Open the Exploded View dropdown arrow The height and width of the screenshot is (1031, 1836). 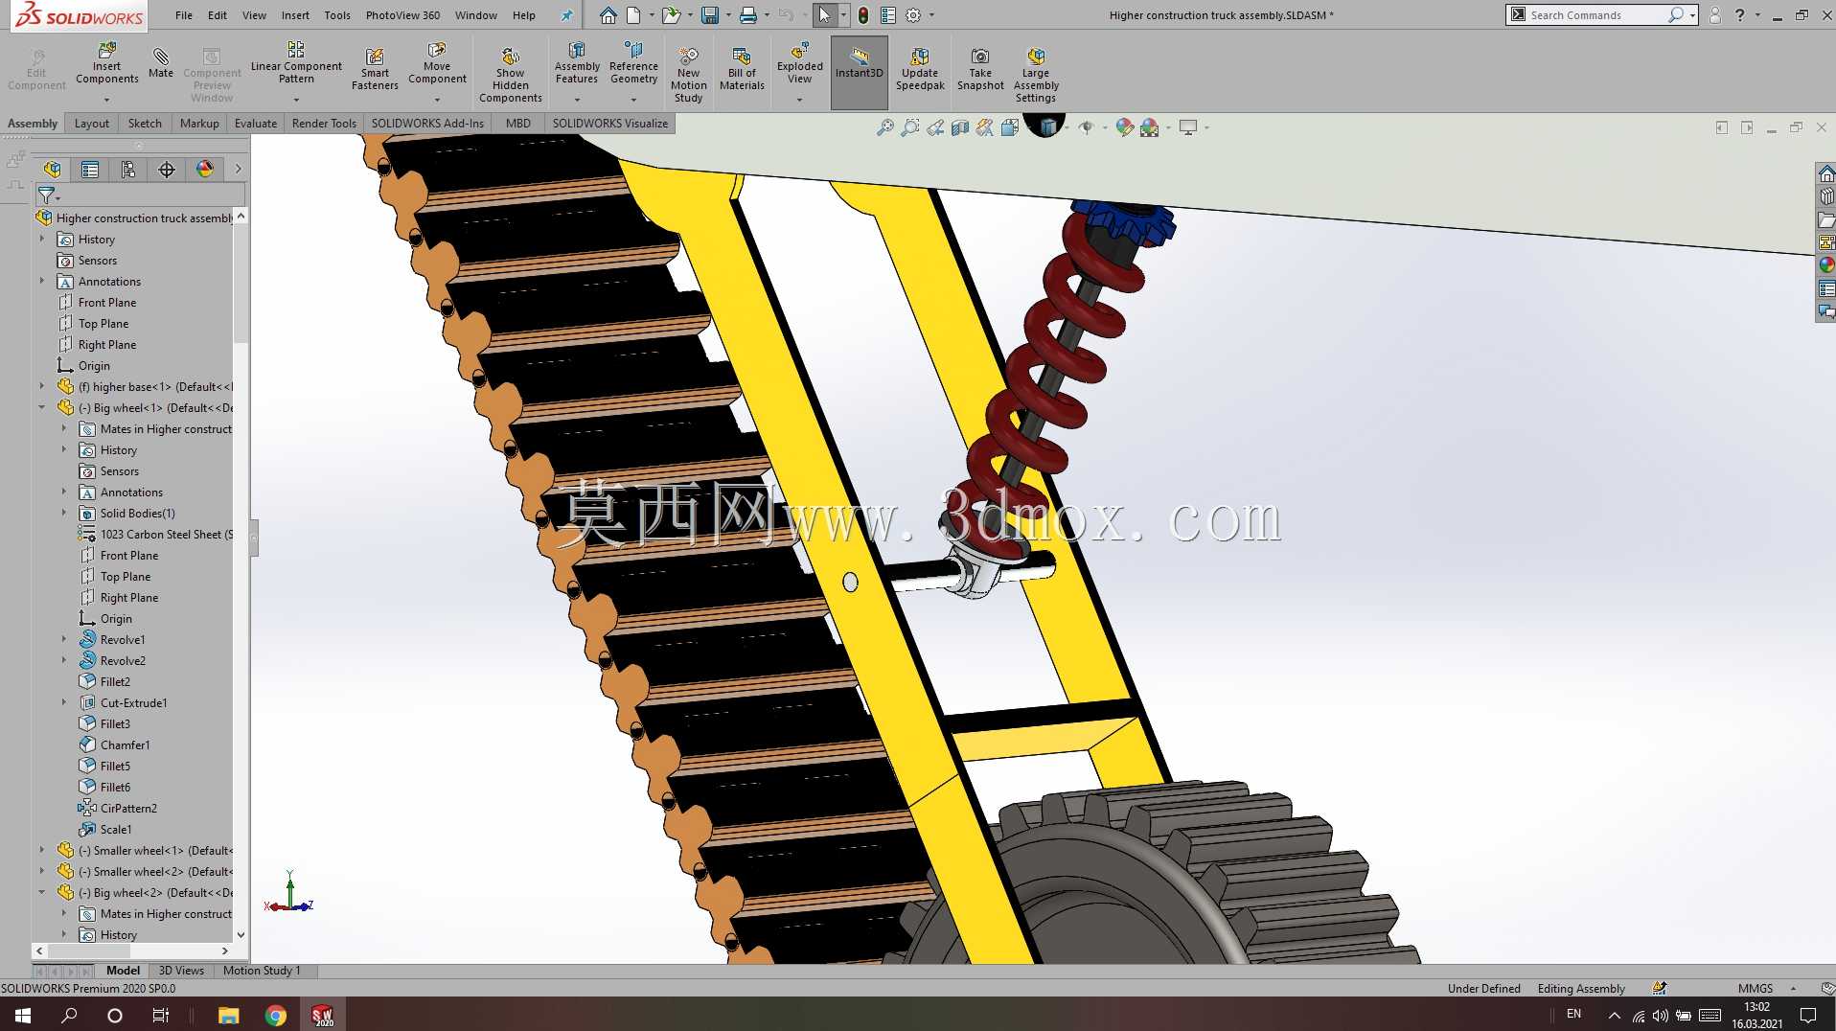pos(800,100)
